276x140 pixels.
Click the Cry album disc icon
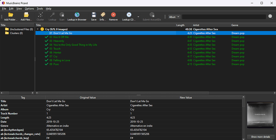pyautogui.click(x=42, y=29)
